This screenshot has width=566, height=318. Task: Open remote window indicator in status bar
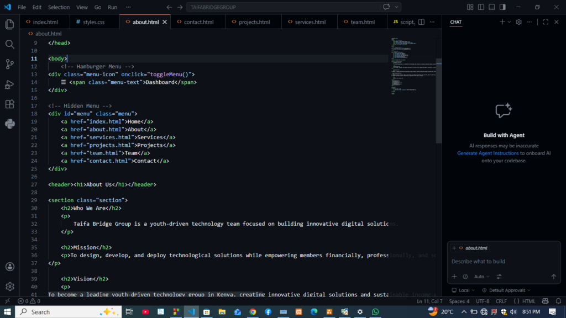[x=7, y=301]
